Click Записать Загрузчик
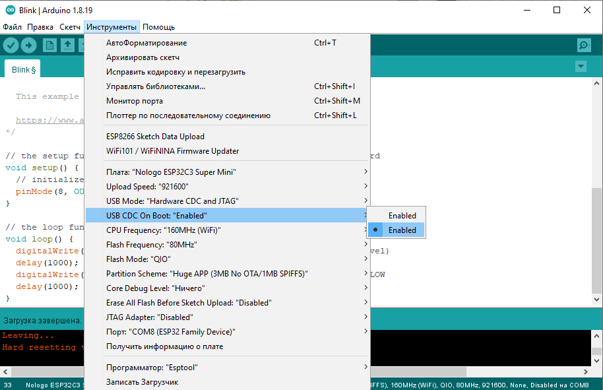603x390 pixels. click(142, 382)
